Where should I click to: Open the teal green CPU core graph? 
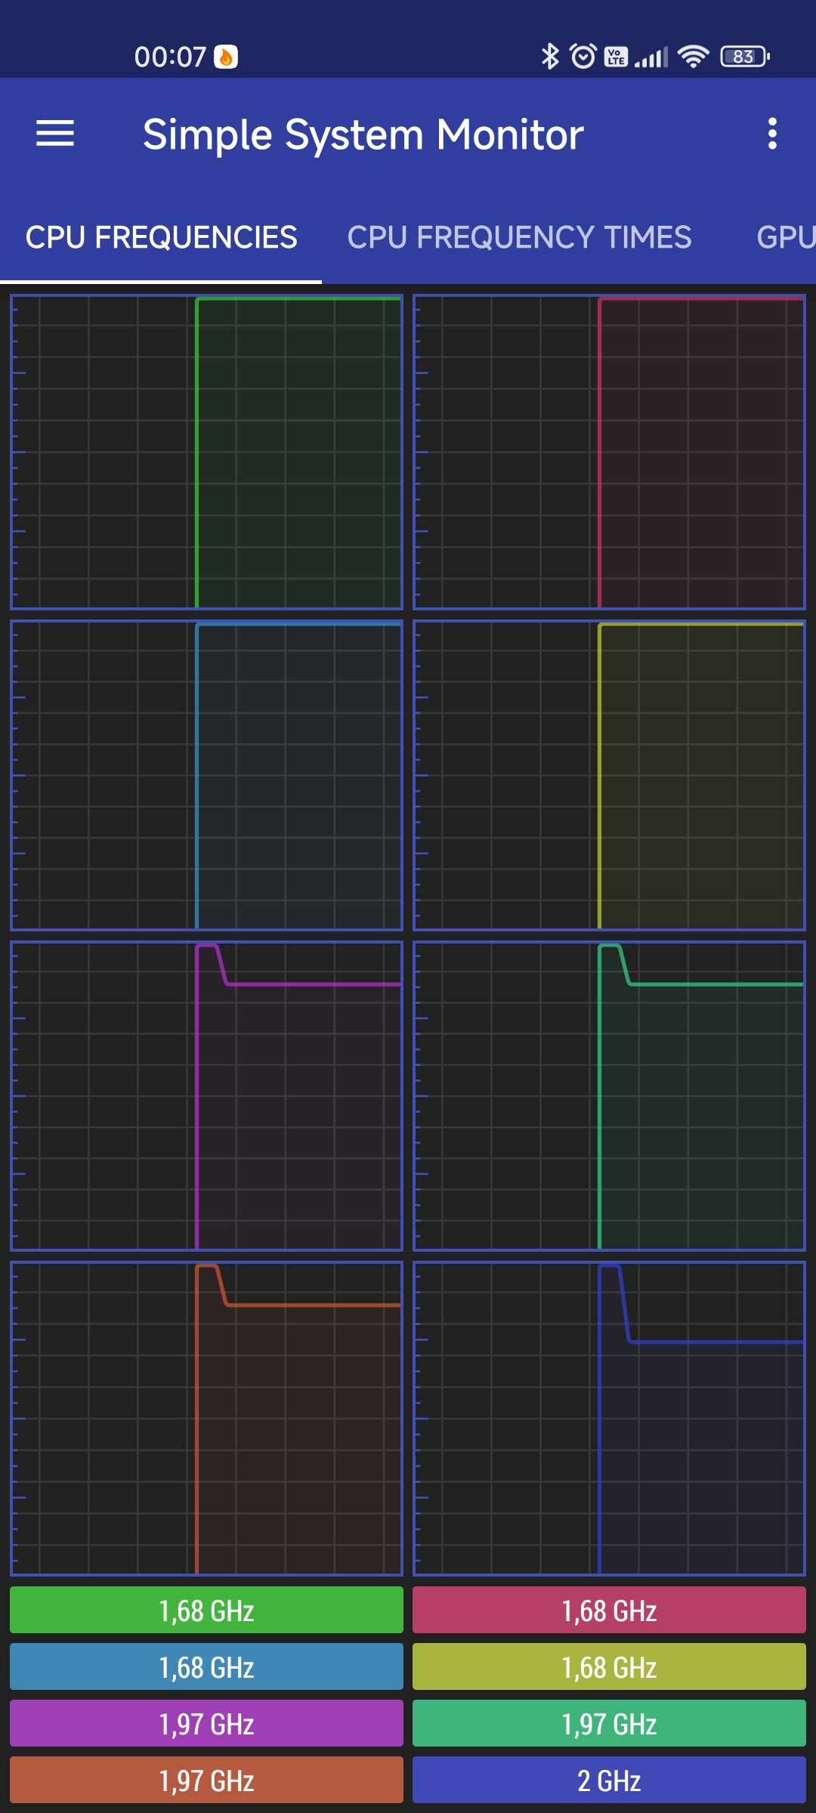point(609,1095)
